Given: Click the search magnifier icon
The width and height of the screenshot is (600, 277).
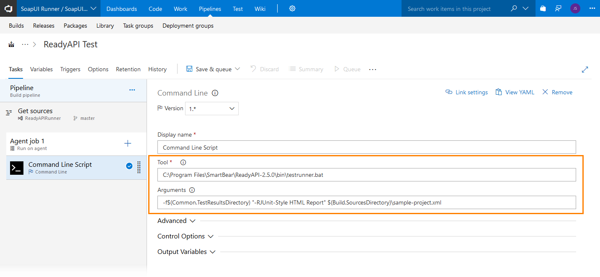Looking at the screenshot, I should click(514, 8).
